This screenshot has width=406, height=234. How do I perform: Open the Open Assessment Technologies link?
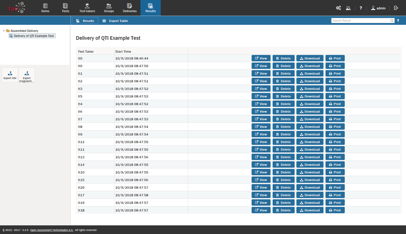click(x=52, y=230)
